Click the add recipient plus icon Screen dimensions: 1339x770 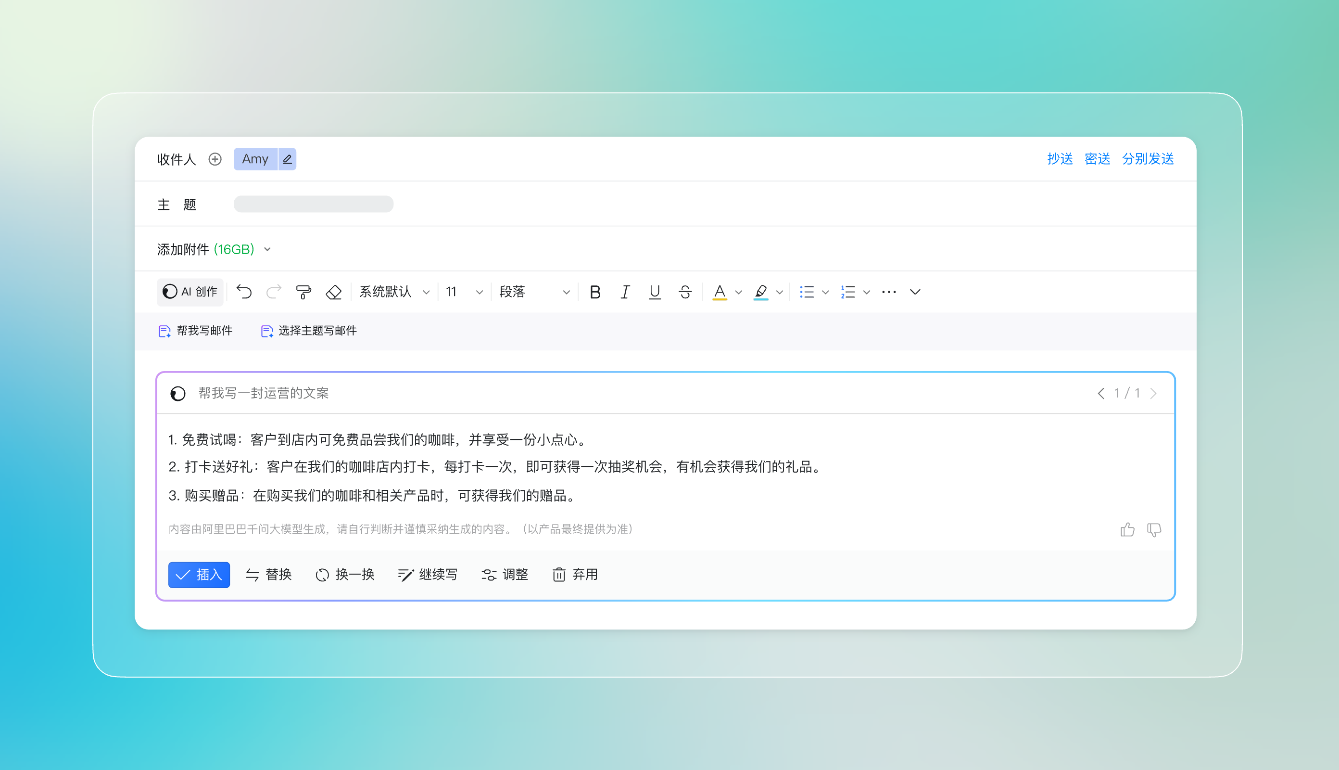pos(215,159)
